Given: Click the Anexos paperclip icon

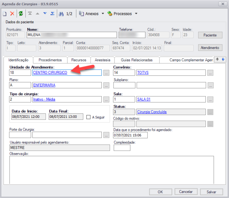Looking at the screenshot, I should 81,14.
